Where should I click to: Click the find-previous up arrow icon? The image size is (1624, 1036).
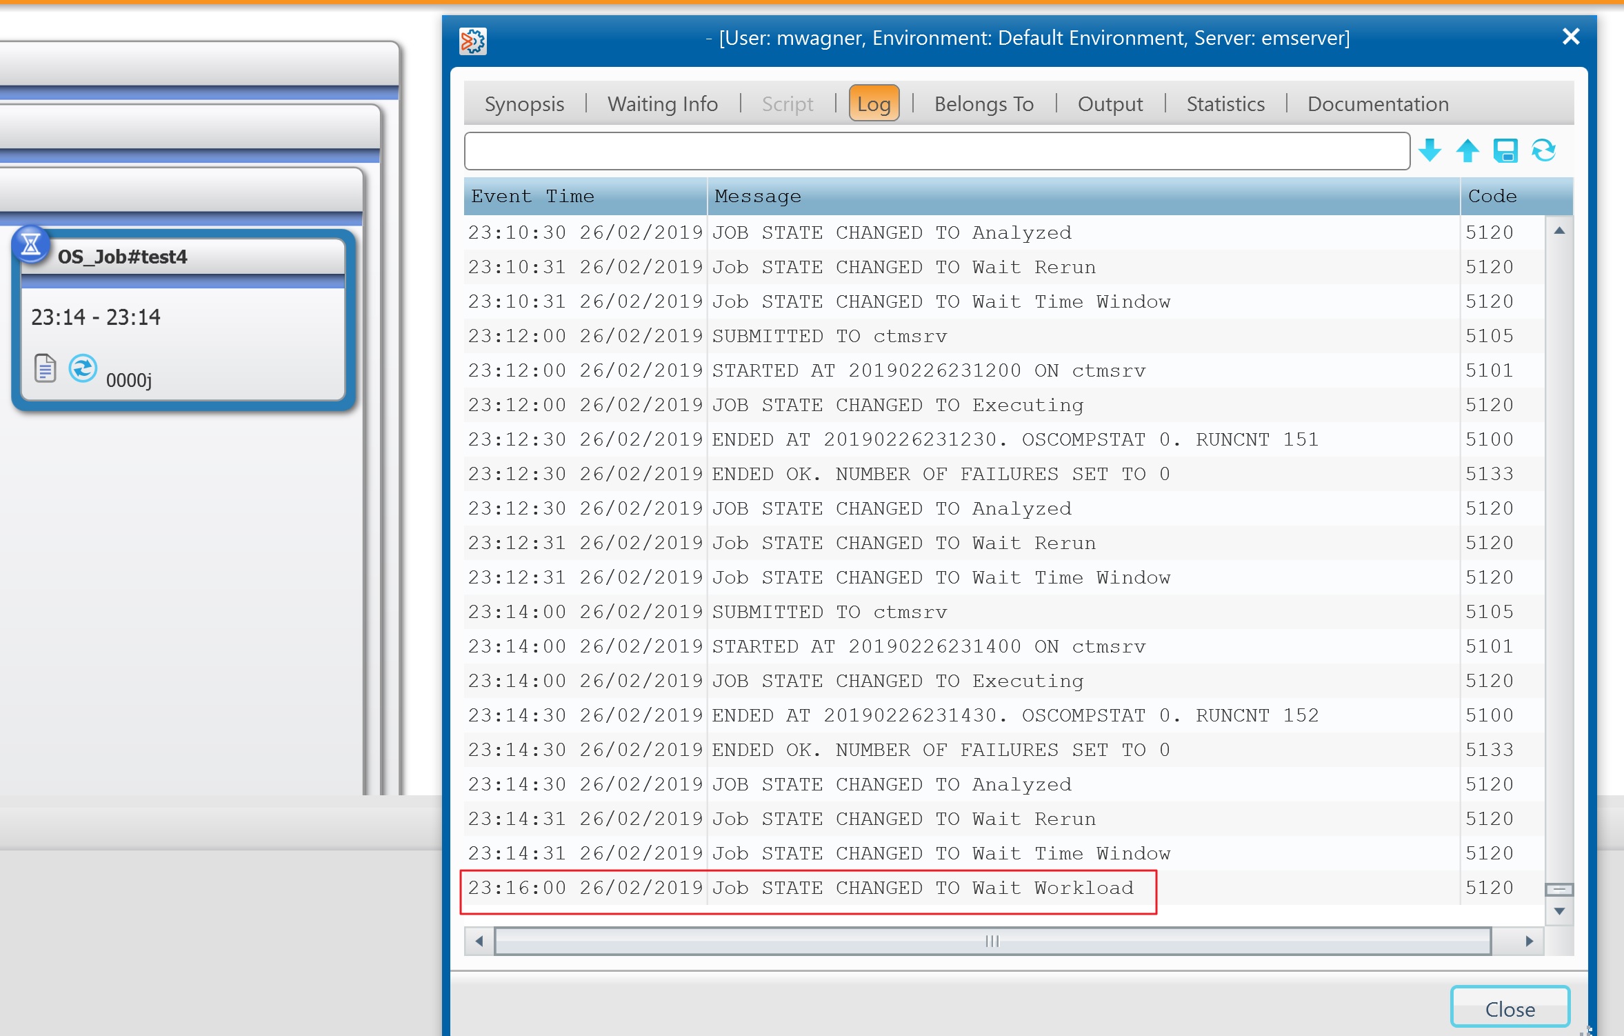(1467, 150)
